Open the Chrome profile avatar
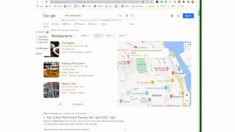The height and width of the screenshot is (132, 235). pos(193,2)
